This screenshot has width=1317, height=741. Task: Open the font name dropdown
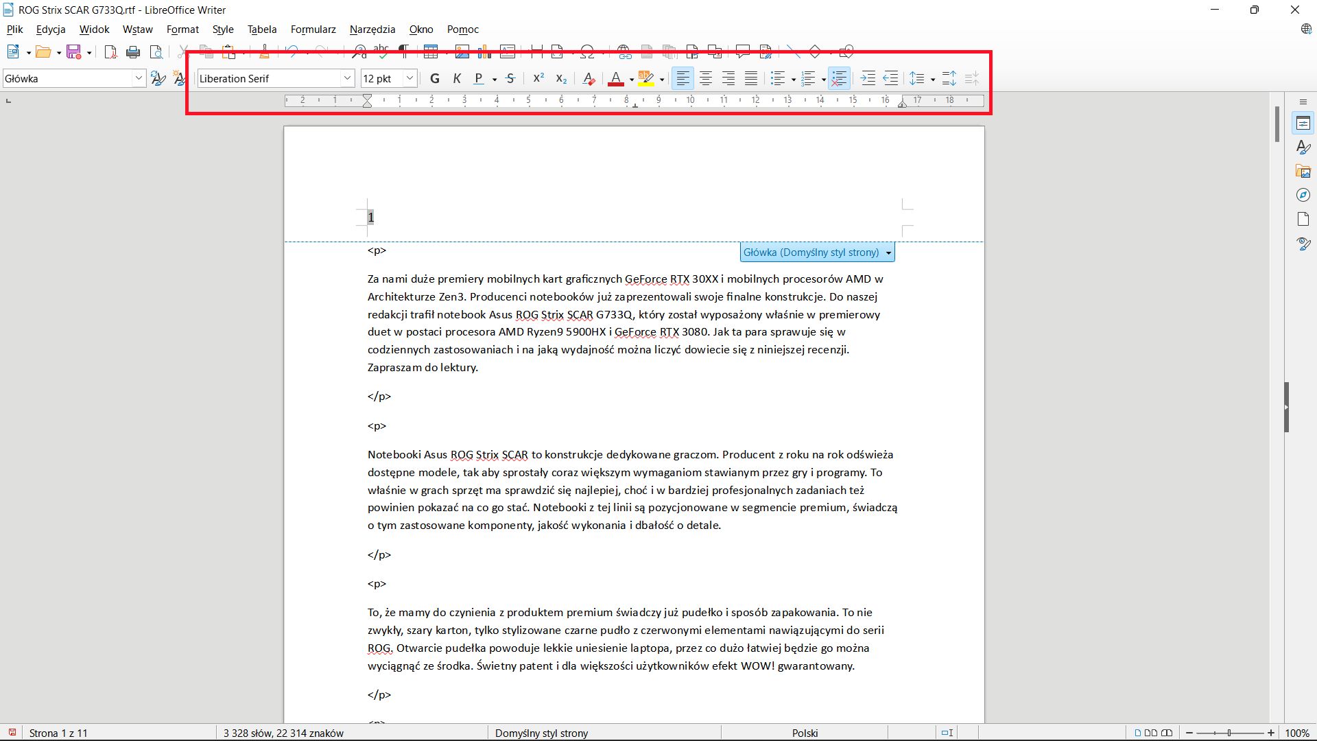pos(348,78)
